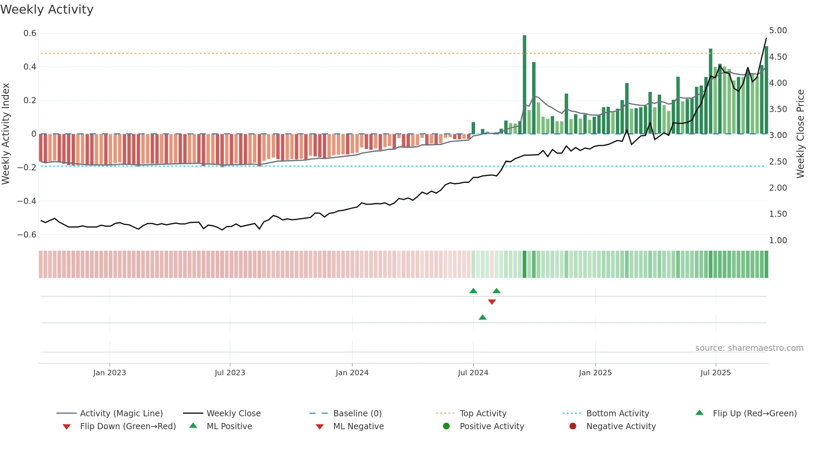Click the green Positive Activity legend dot
Viewport: 815px width, 458px height.
[447, 426]
